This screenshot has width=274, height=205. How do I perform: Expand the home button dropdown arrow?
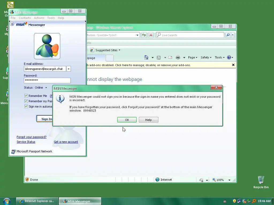point(153,58)
